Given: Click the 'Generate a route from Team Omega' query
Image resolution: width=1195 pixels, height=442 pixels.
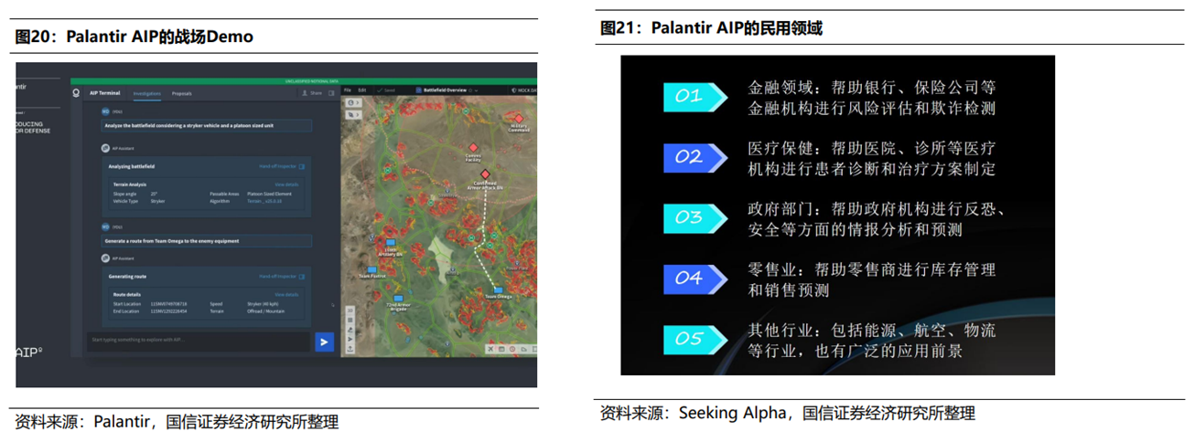Looking at the screenshot, I should pos(207,241).
